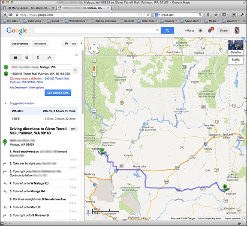Screen dimensions: 247x226
Task: Open Google apps grid icon
Action: click(200, 30)
